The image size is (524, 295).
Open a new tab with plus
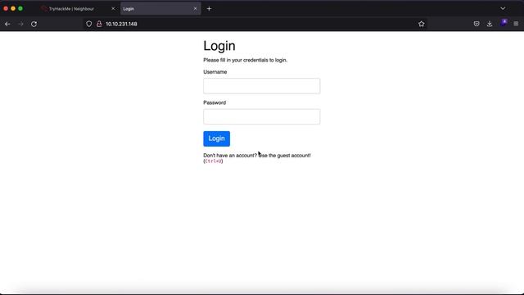209,9
